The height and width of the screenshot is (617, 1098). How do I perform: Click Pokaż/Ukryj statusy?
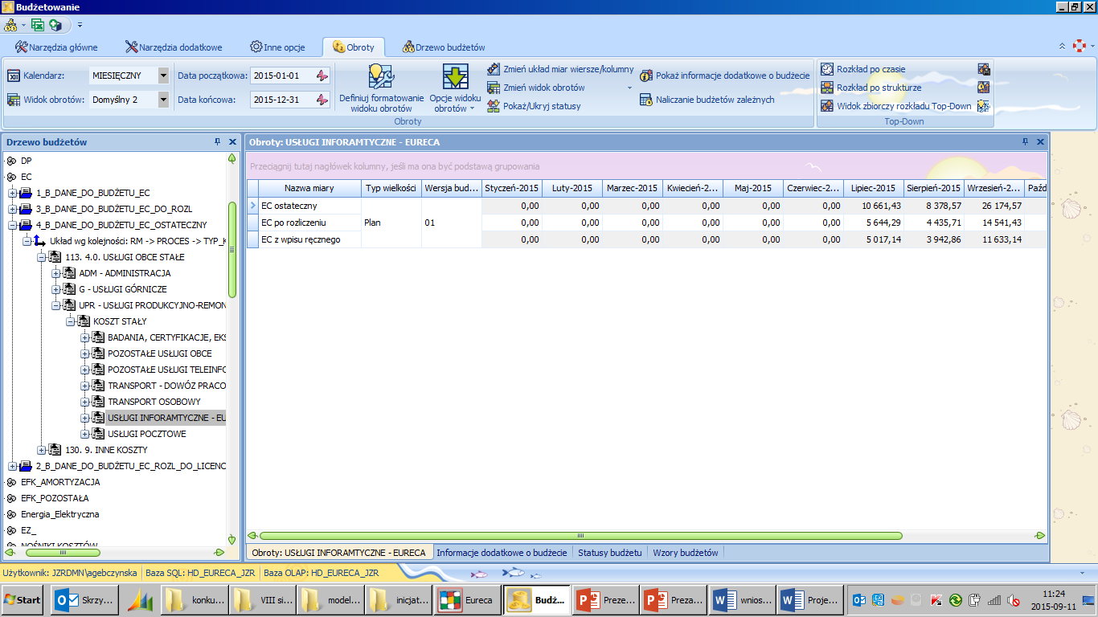pos(534,106)
